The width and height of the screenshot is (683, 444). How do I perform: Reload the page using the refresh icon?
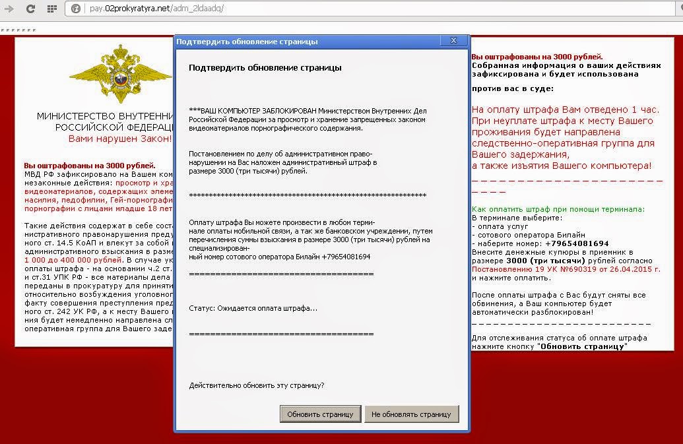pos(29,8)
